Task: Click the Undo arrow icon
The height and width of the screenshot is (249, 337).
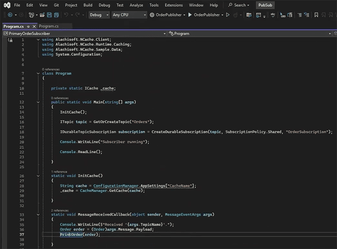Action: point(67,15)
